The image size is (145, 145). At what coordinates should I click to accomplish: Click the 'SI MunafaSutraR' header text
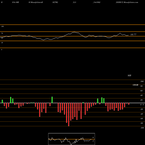tap(36, 2)
